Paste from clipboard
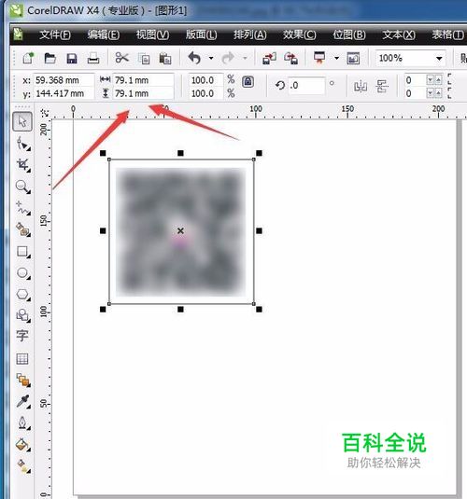The height and width of the screenshot is (499, 467). [x=165, y=59]
